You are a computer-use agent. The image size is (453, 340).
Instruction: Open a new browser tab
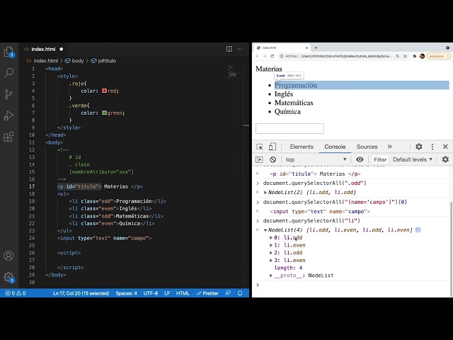pyautogui.click(x=316, y=47)
